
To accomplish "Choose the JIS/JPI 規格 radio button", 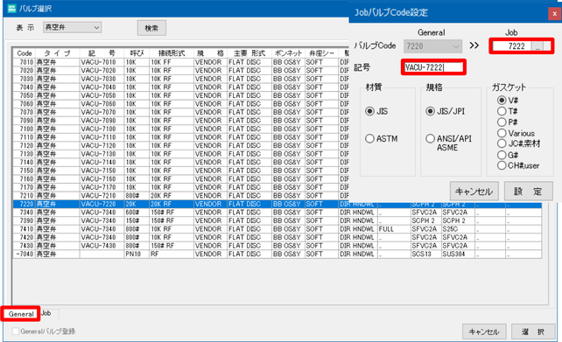I will tap(430, 111).
